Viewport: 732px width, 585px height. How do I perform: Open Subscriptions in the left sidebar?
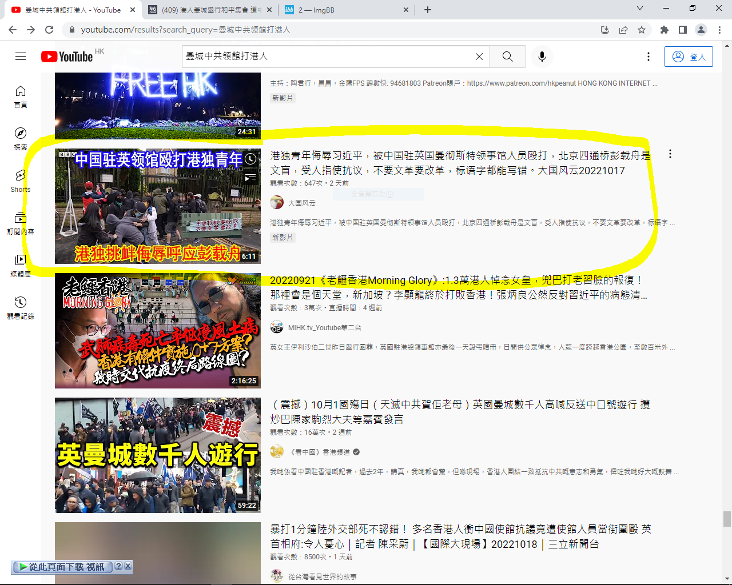tap(21, 223)
